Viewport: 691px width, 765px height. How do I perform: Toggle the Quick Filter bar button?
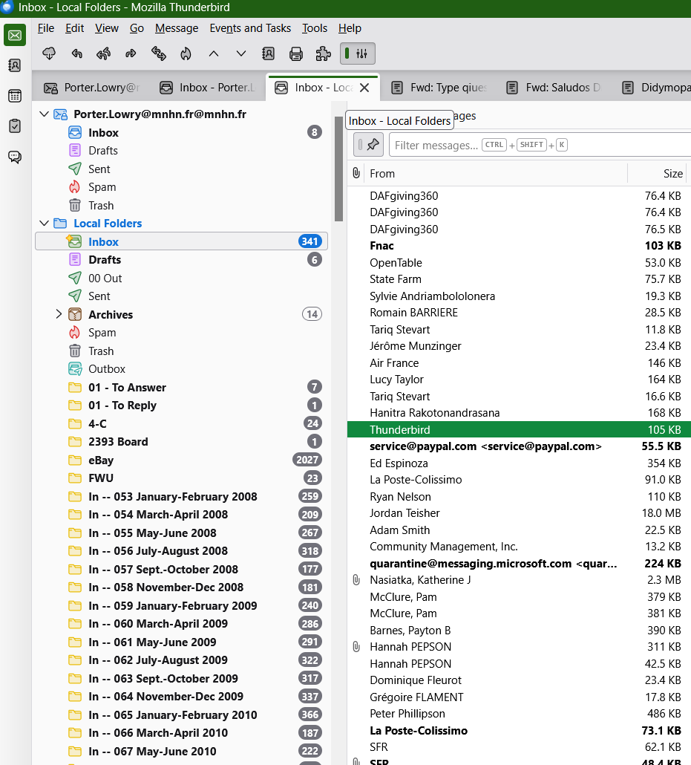point(358,53)
